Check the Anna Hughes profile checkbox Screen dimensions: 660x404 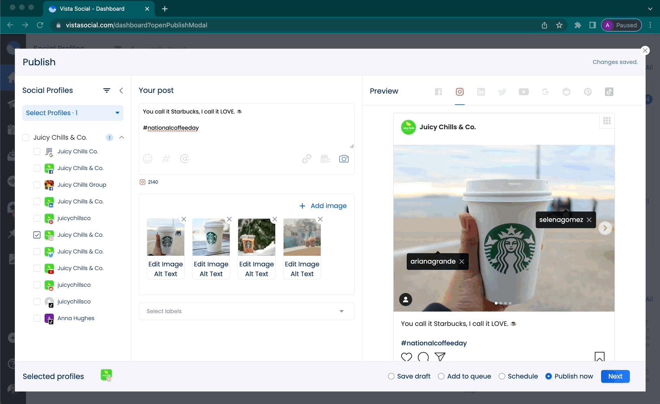[37, 318]
